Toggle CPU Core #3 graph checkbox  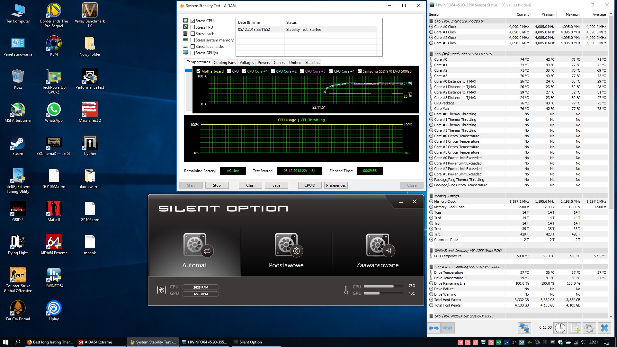[302, 71]
